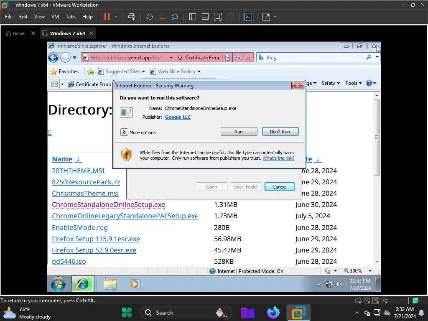Open host Start button on taskbar
Image resolution: width=428 pixels, height=321 pixels.
(x=127, y=313)
